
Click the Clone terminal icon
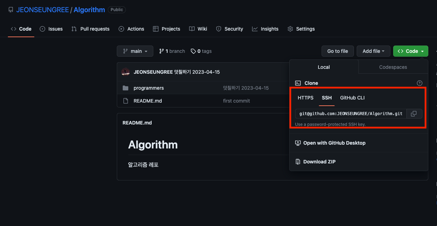pyautogui.click(x=298, y=83)
